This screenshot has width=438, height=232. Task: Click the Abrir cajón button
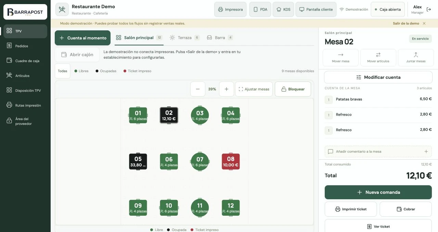(x=77, y=55)
